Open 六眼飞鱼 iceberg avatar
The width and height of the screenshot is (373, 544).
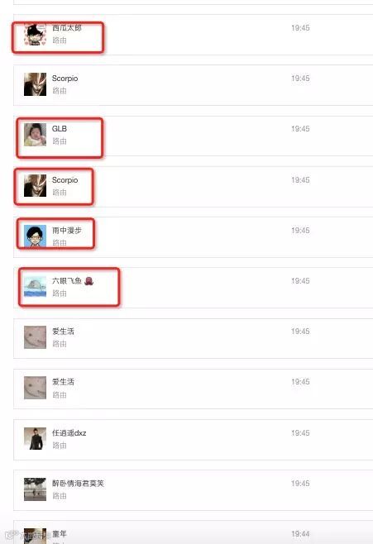click(35, 287)
